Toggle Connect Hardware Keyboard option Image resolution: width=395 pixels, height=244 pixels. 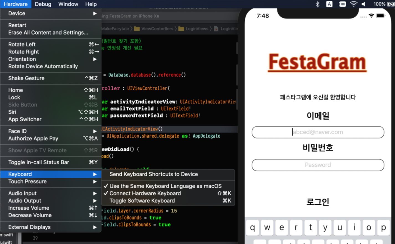(x=168, y=193)
